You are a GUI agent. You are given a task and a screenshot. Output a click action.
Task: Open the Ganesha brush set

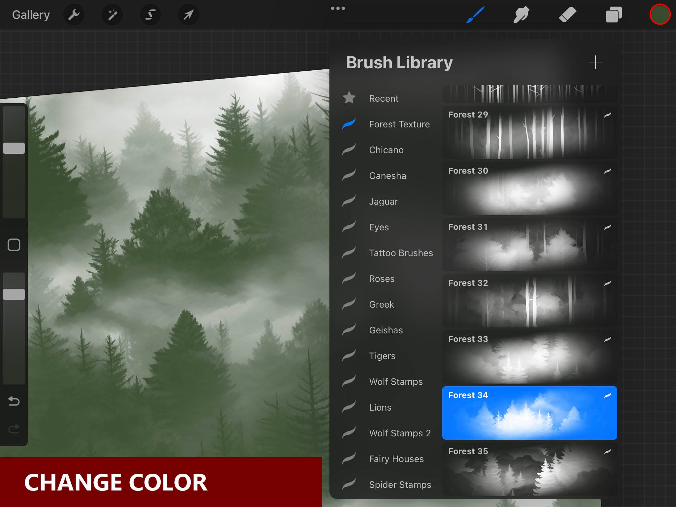(x=388, y=176)
